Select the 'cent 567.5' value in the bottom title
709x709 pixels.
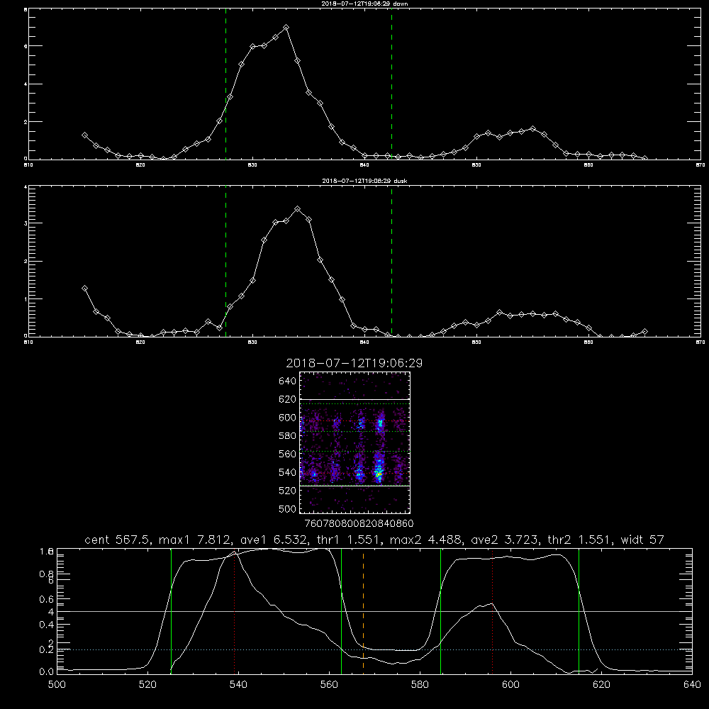point(117,540)
